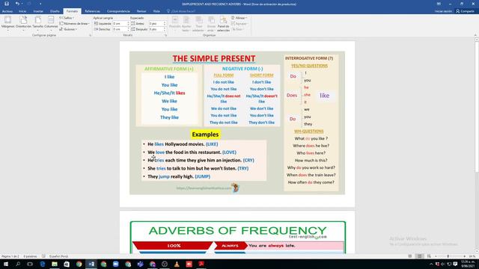This screenshot has width=479, height=269.
Task: Click the Ajustar texto button
Action: 186,24
